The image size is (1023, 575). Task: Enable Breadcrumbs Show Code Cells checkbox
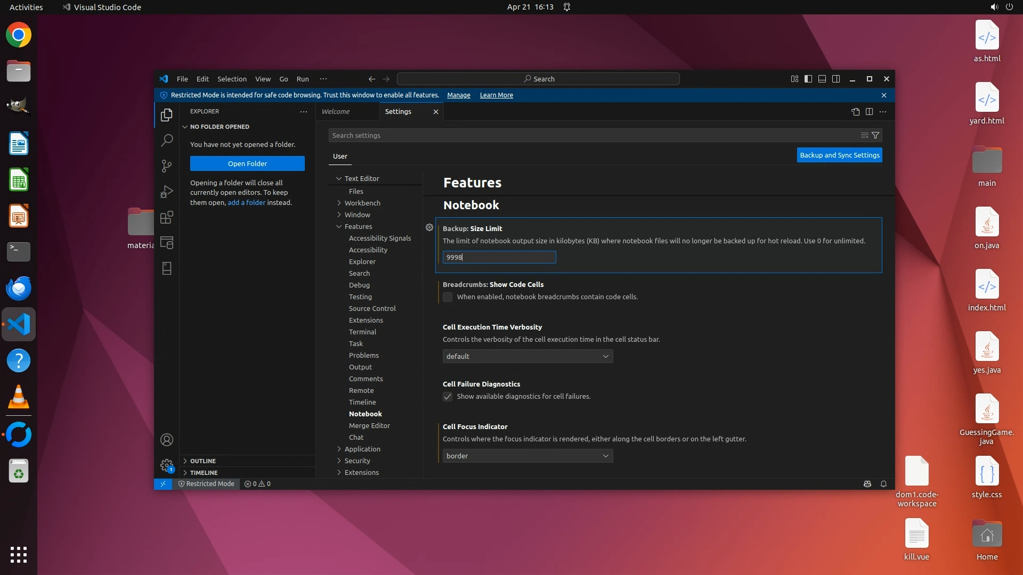pos(448,297)
